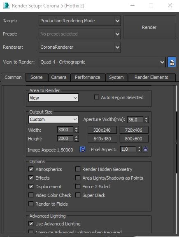179x237 pixels.
Task: Switch to the Common tab
Action: click(x=13, y=77)
